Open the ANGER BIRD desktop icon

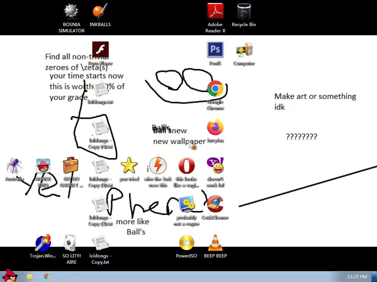[43, 173]
